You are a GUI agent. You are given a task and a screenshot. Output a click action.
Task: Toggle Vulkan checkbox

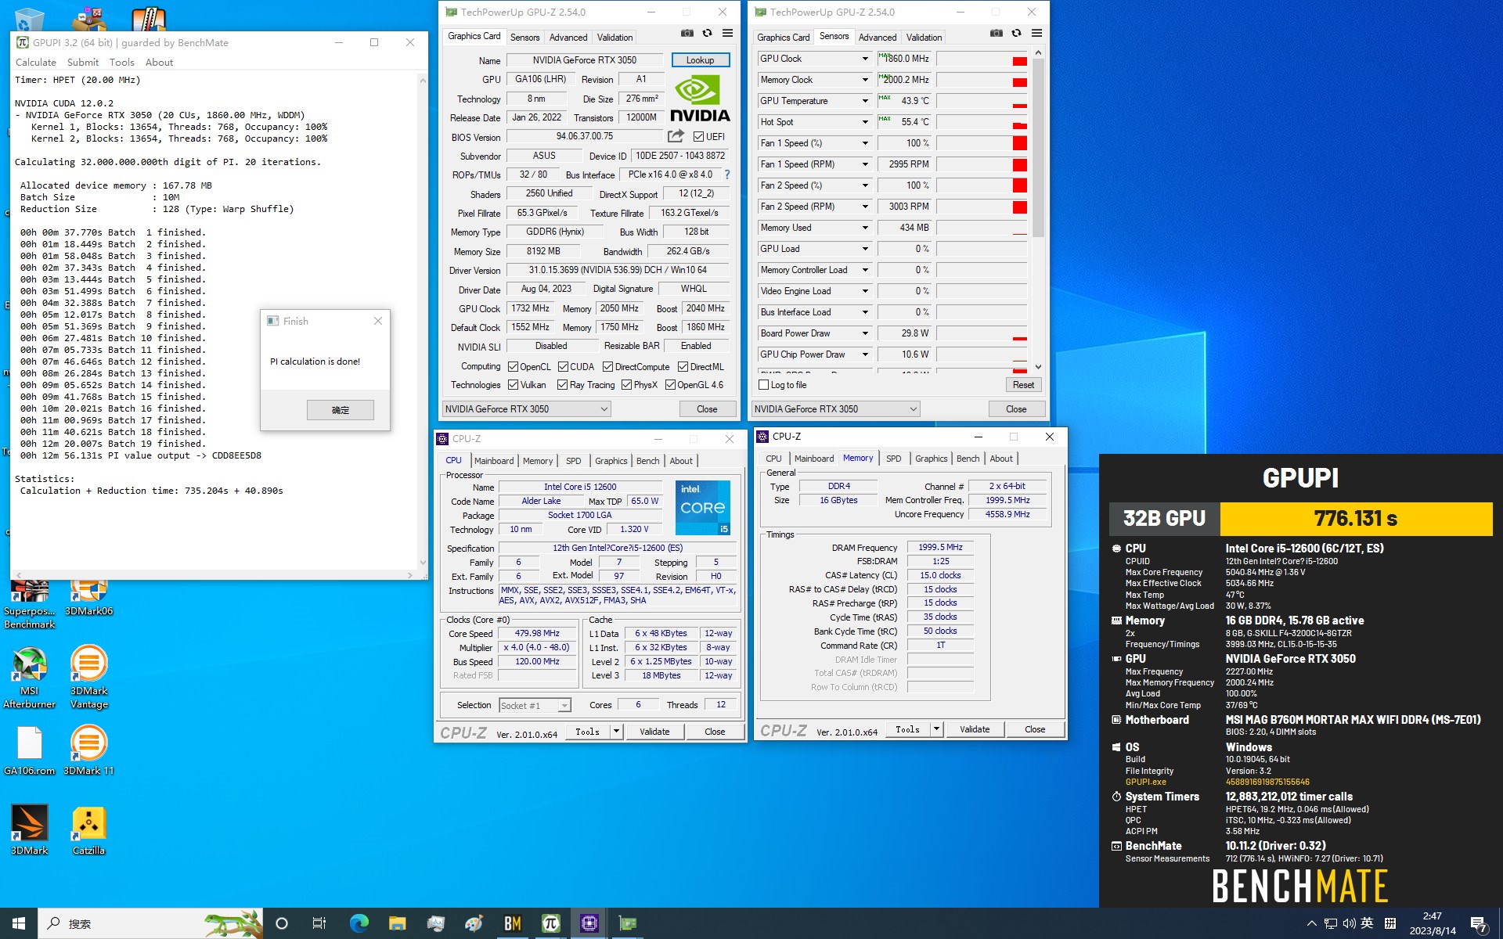[513, 384]
